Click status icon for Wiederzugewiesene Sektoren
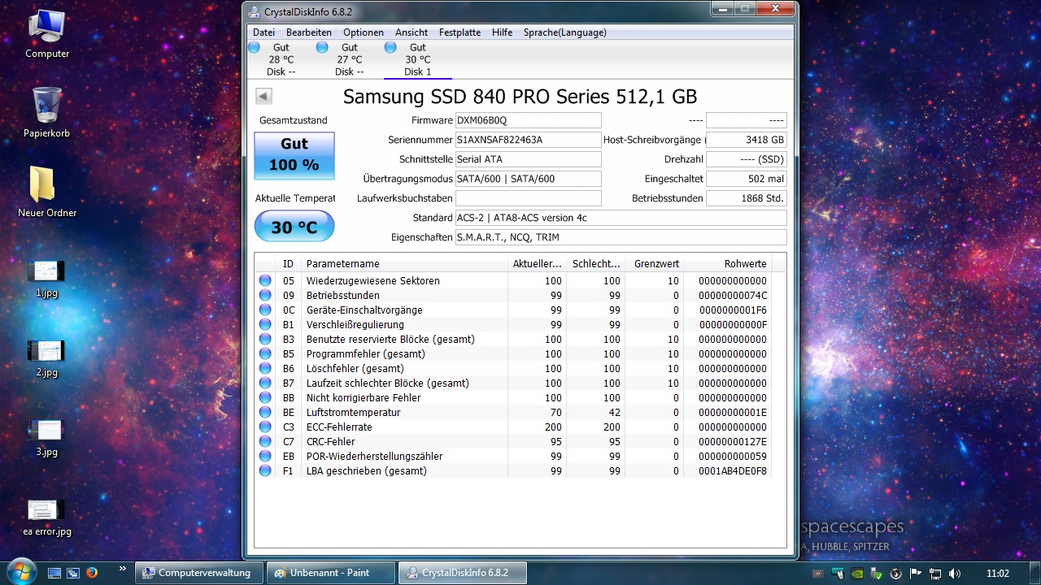The width and height of the screenshot is (1041, 585). pyautogui.click(x=265, y=280)
